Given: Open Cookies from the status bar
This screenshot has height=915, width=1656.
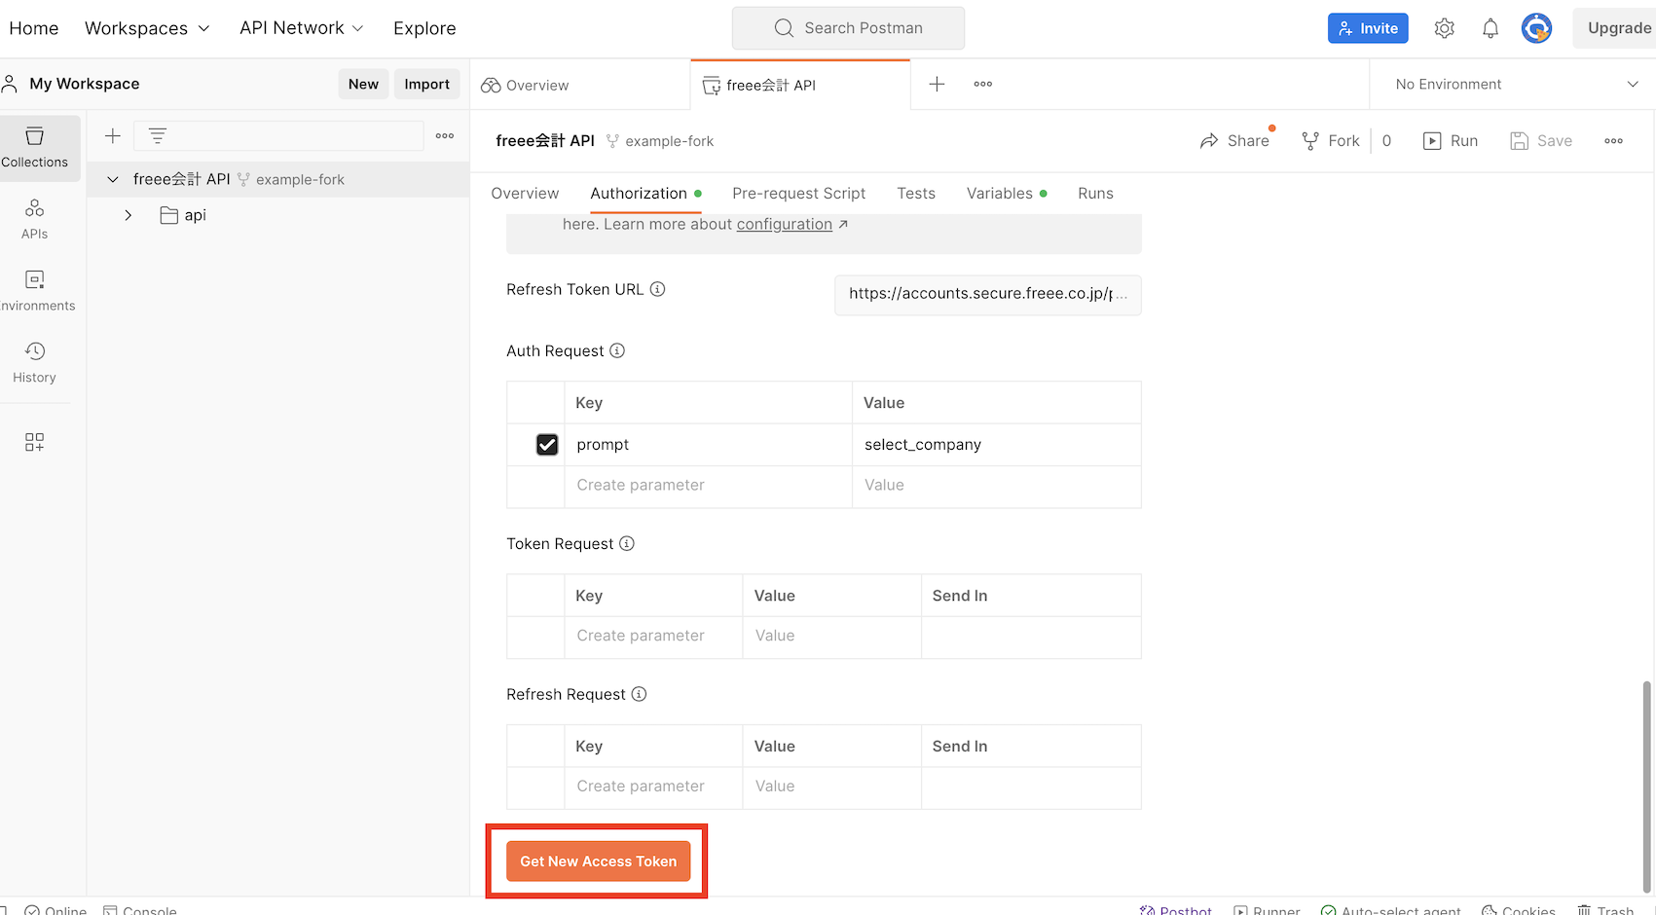Looking at the screenshot, I should 1517,909.
